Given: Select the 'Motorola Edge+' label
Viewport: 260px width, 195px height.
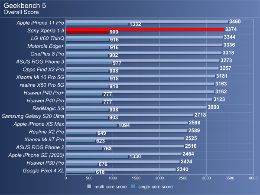Looking at the screenshot, I should click(46, 46).
